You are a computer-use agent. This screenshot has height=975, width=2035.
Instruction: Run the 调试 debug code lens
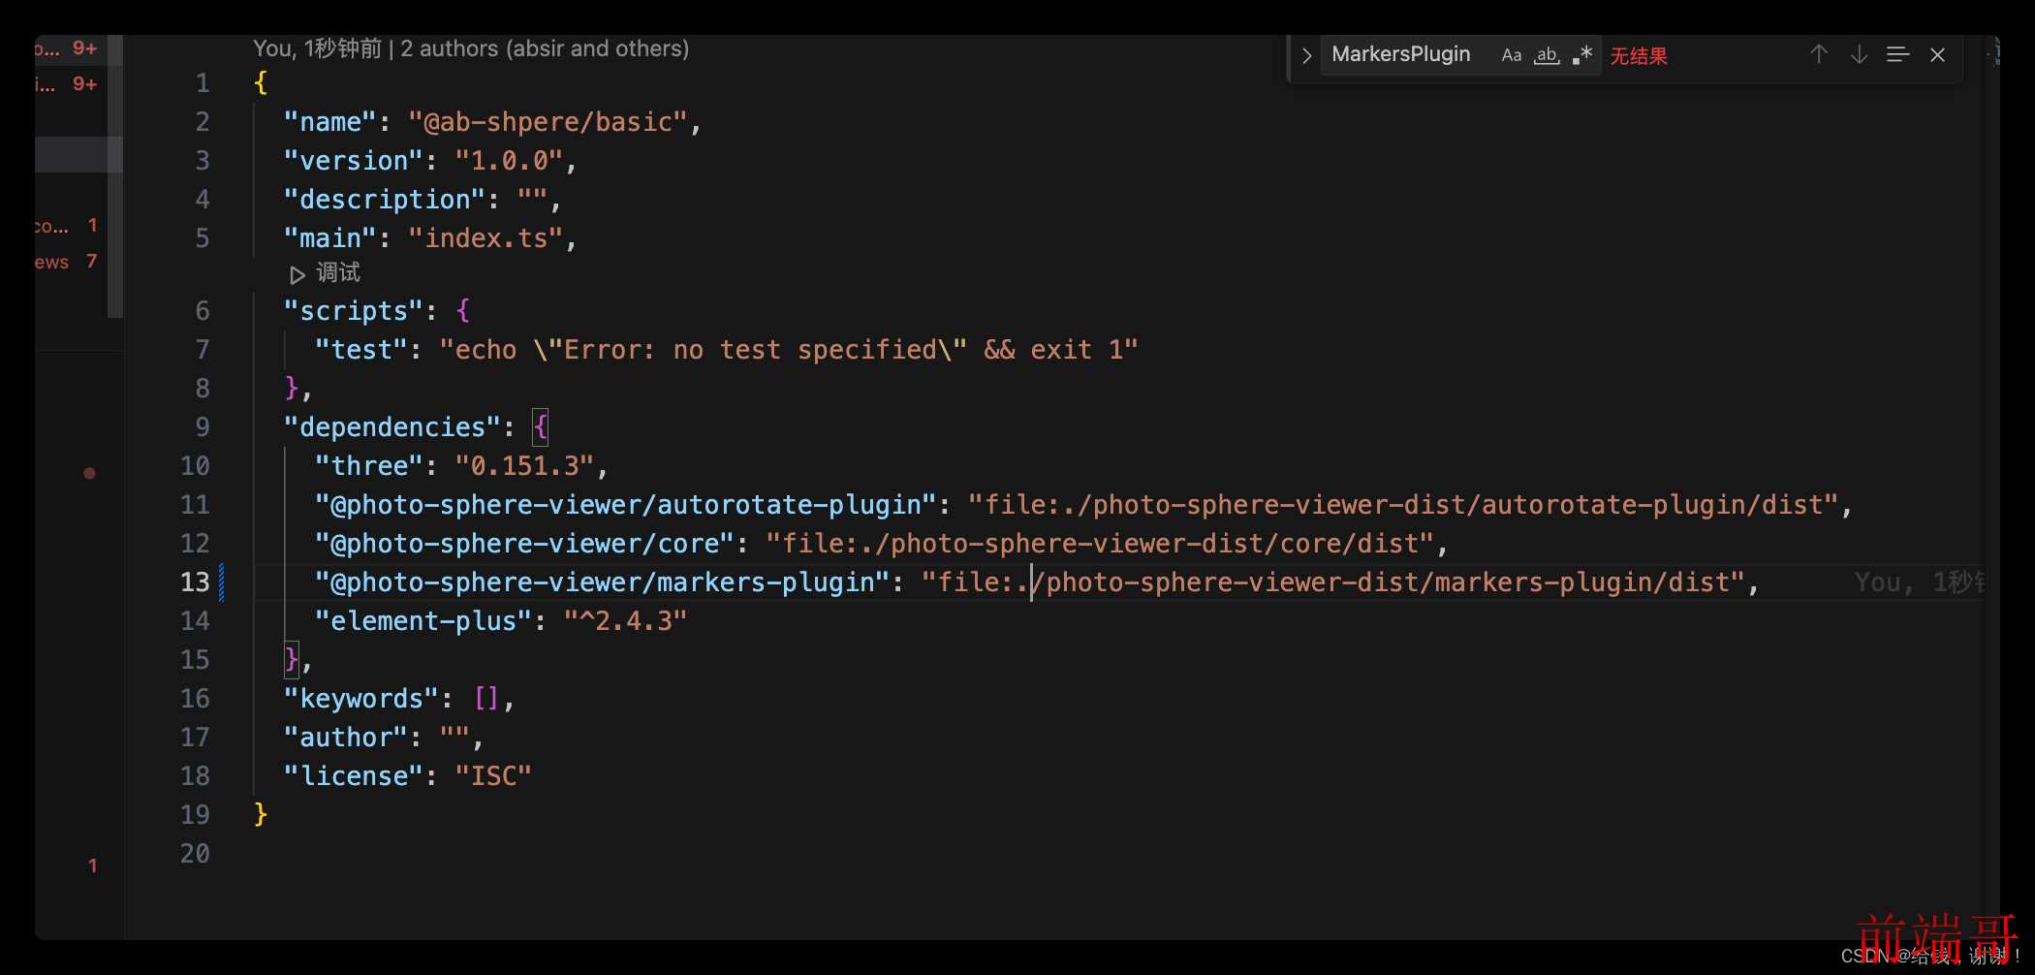coord(326,273)
